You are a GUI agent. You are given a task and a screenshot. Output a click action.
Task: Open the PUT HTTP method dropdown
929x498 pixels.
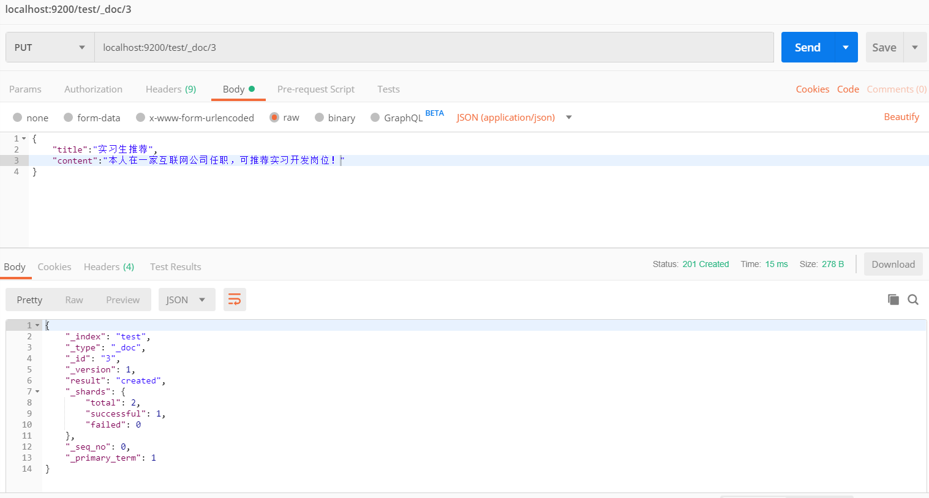coord(50,47)
